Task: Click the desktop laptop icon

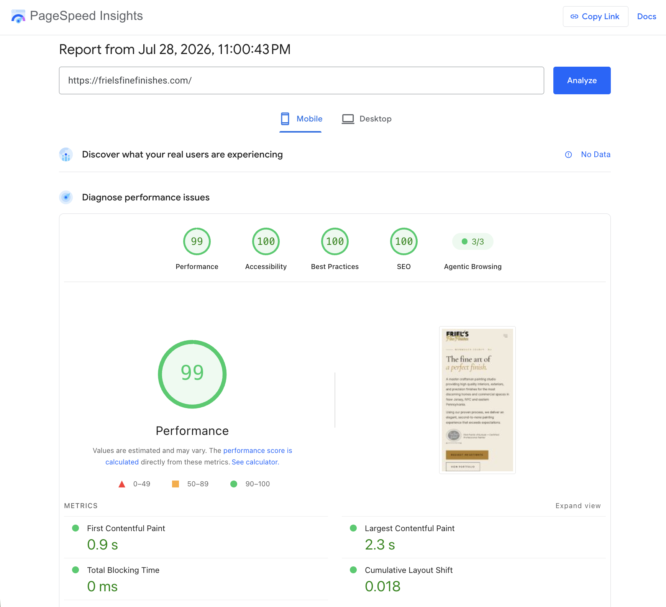Action: 348,119
